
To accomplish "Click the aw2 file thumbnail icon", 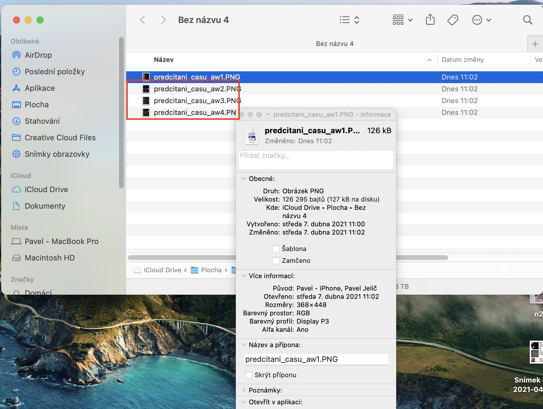I will [146, 89].
